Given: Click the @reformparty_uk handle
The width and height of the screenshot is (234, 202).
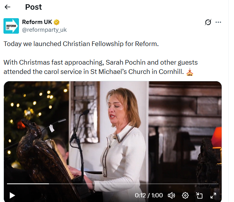Looking at the screenshot, I should click(44, 29).
